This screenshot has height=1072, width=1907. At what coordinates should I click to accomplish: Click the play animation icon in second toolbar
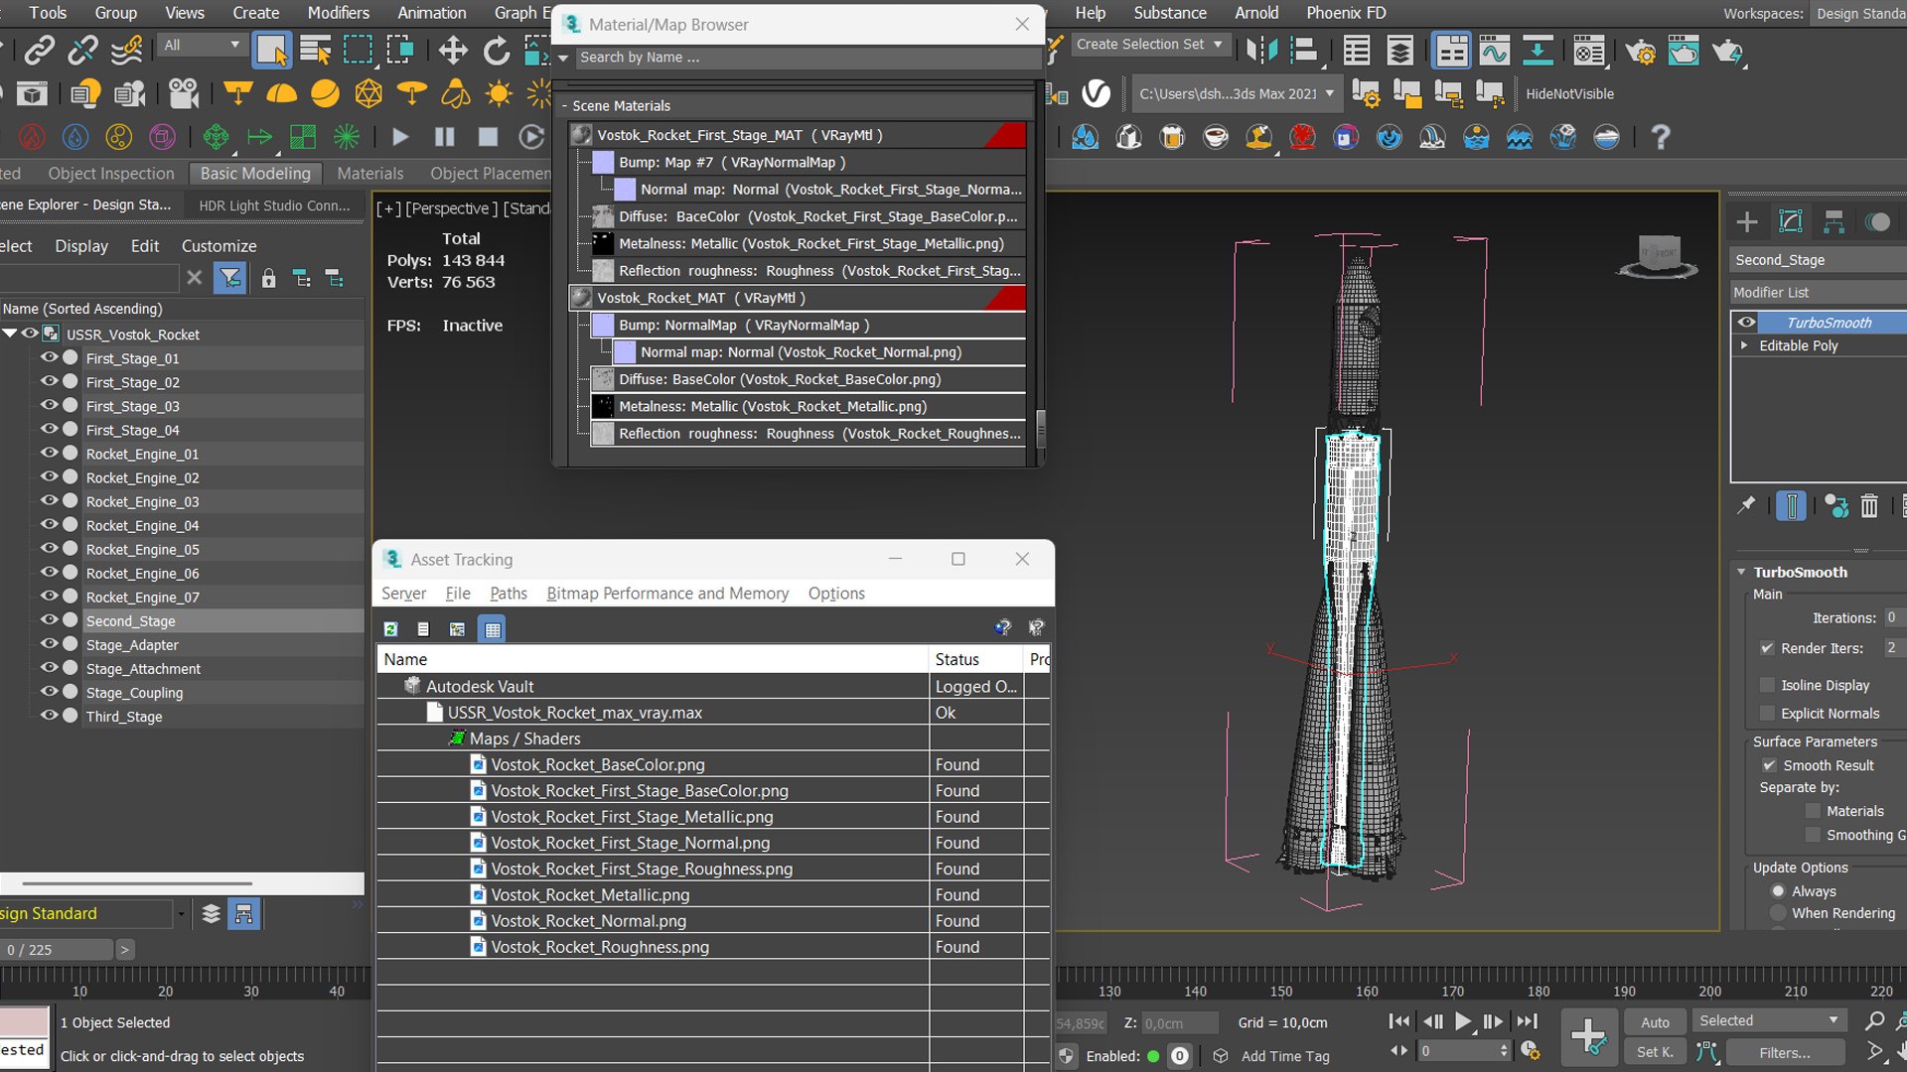[x=400, y=137]
